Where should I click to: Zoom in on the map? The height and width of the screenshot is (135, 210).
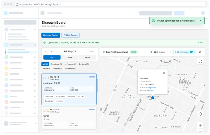pos(200,125)
